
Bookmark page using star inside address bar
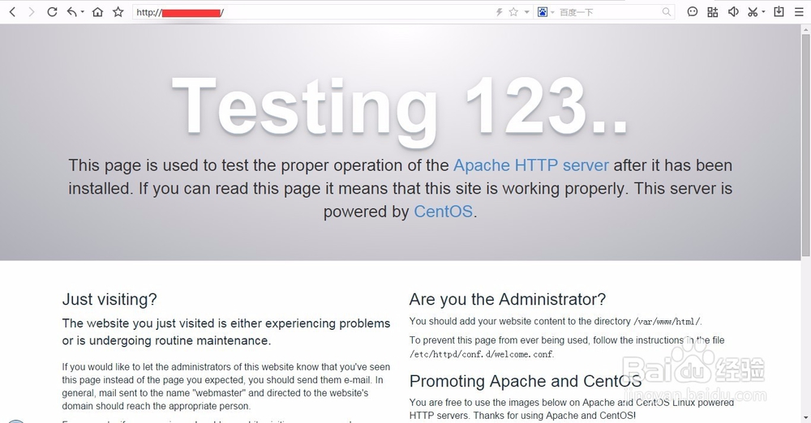(513, 12)
